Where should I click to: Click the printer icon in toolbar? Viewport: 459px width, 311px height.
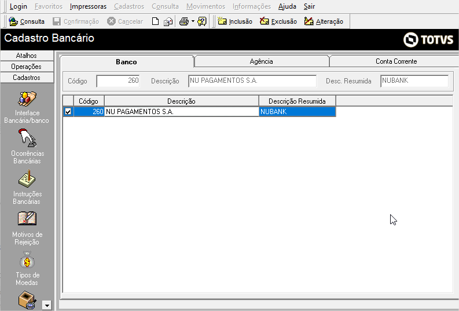tap(184, 21)
